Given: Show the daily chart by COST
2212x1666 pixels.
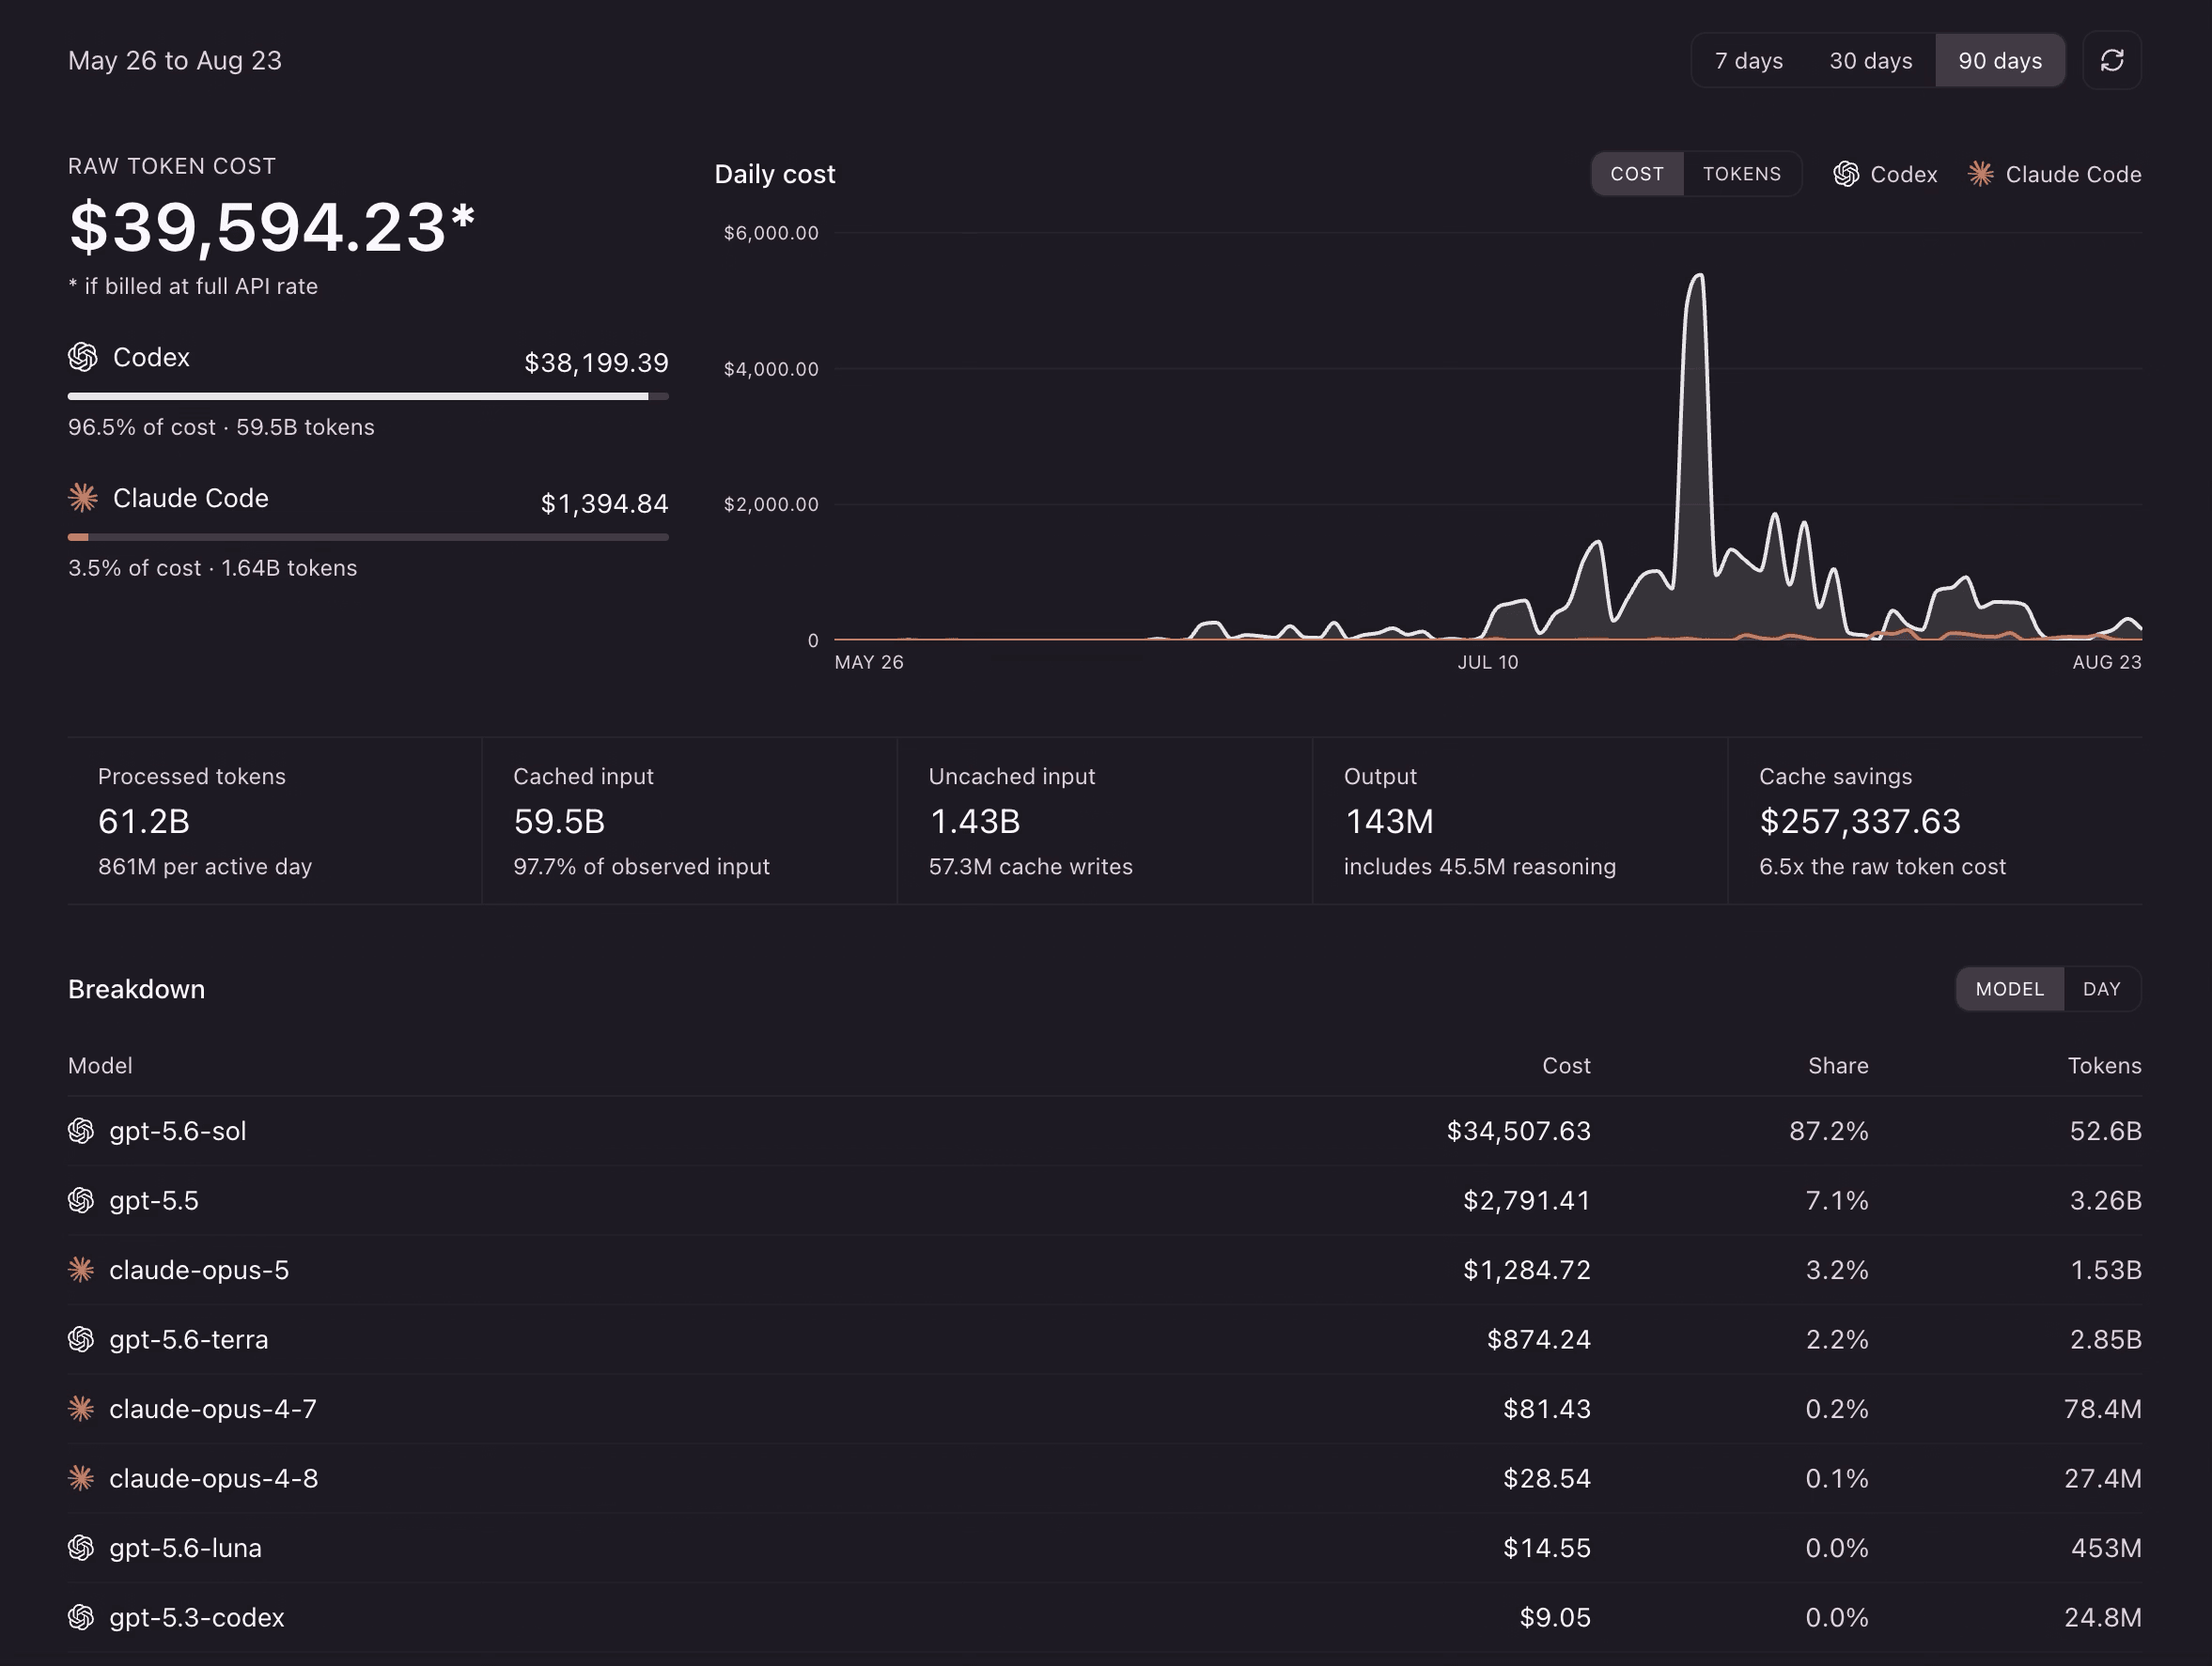Looking at the screenshot, I should click(x=1637, y=174).
